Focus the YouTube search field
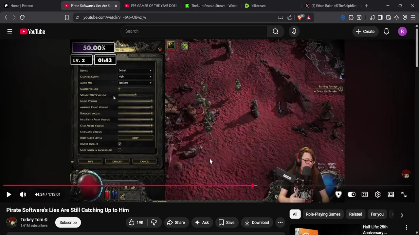 click(x=193, y=31)
